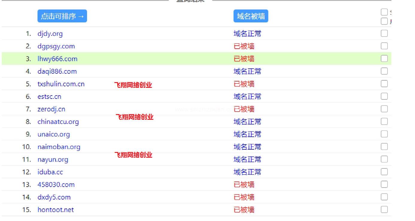This screenshot has height=221, width=415.
Task: Tick the checkbox for dxdy5.com row
Action: tap(384, 197)
